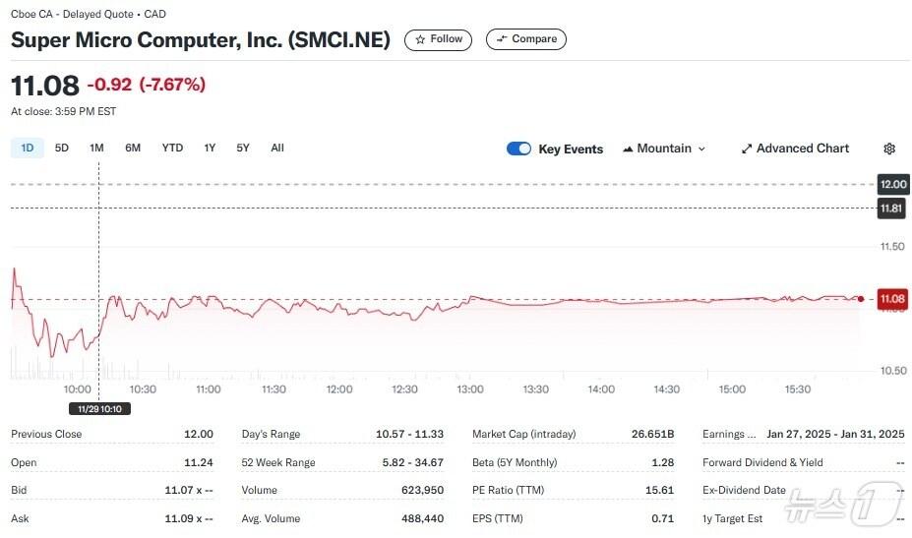Show the 5Y chart range
This screenshot has width=912, height=538.
(x=243, y=148)
